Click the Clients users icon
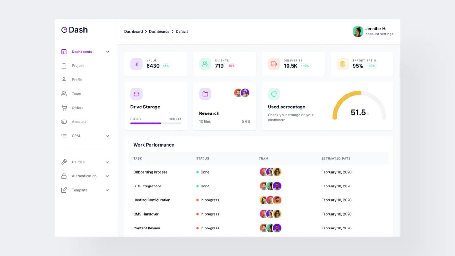455x256 pixels. coord(205,64)
